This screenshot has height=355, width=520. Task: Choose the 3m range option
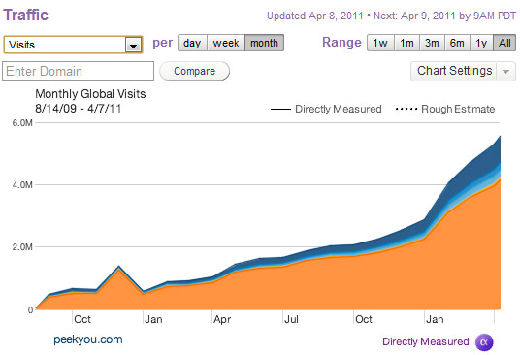pos(432,43)
